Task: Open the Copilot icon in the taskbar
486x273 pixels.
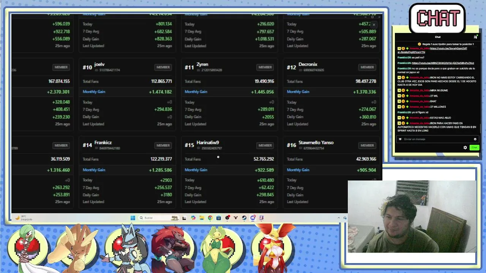Action: 193,218
